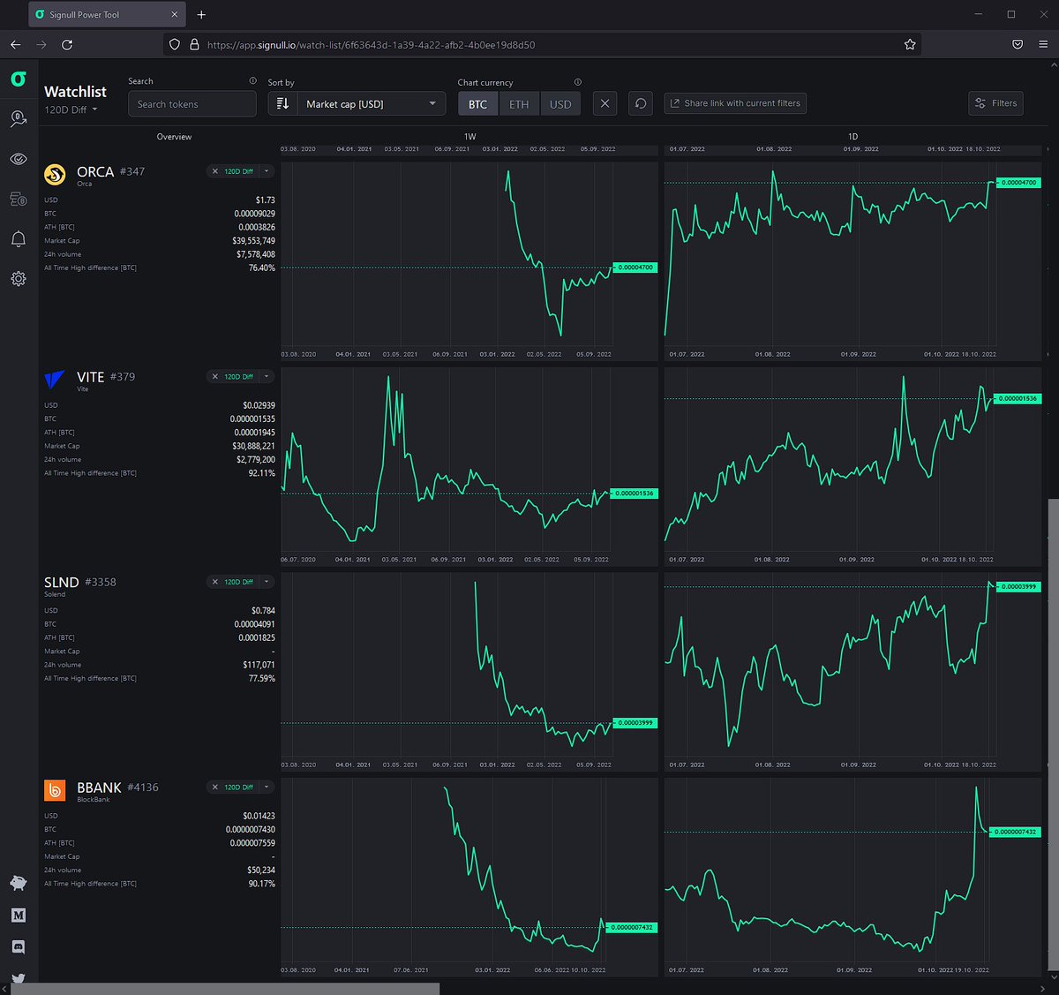Click the 1W chart column header

[x=469, y=137]
